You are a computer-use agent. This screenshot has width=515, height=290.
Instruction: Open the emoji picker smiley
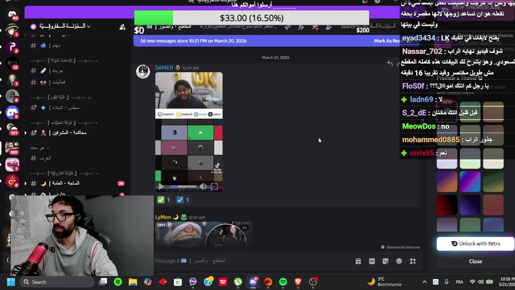point(399,261)
